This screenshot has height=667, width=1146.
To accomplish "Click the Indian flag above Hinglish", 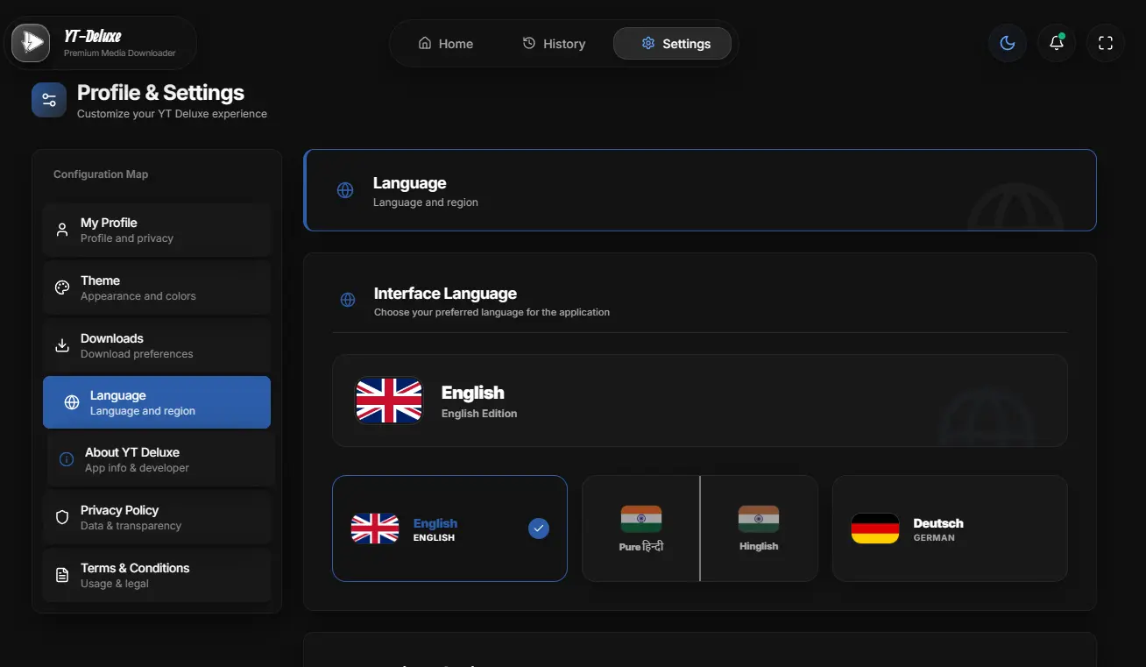I will tap(759, 519).
